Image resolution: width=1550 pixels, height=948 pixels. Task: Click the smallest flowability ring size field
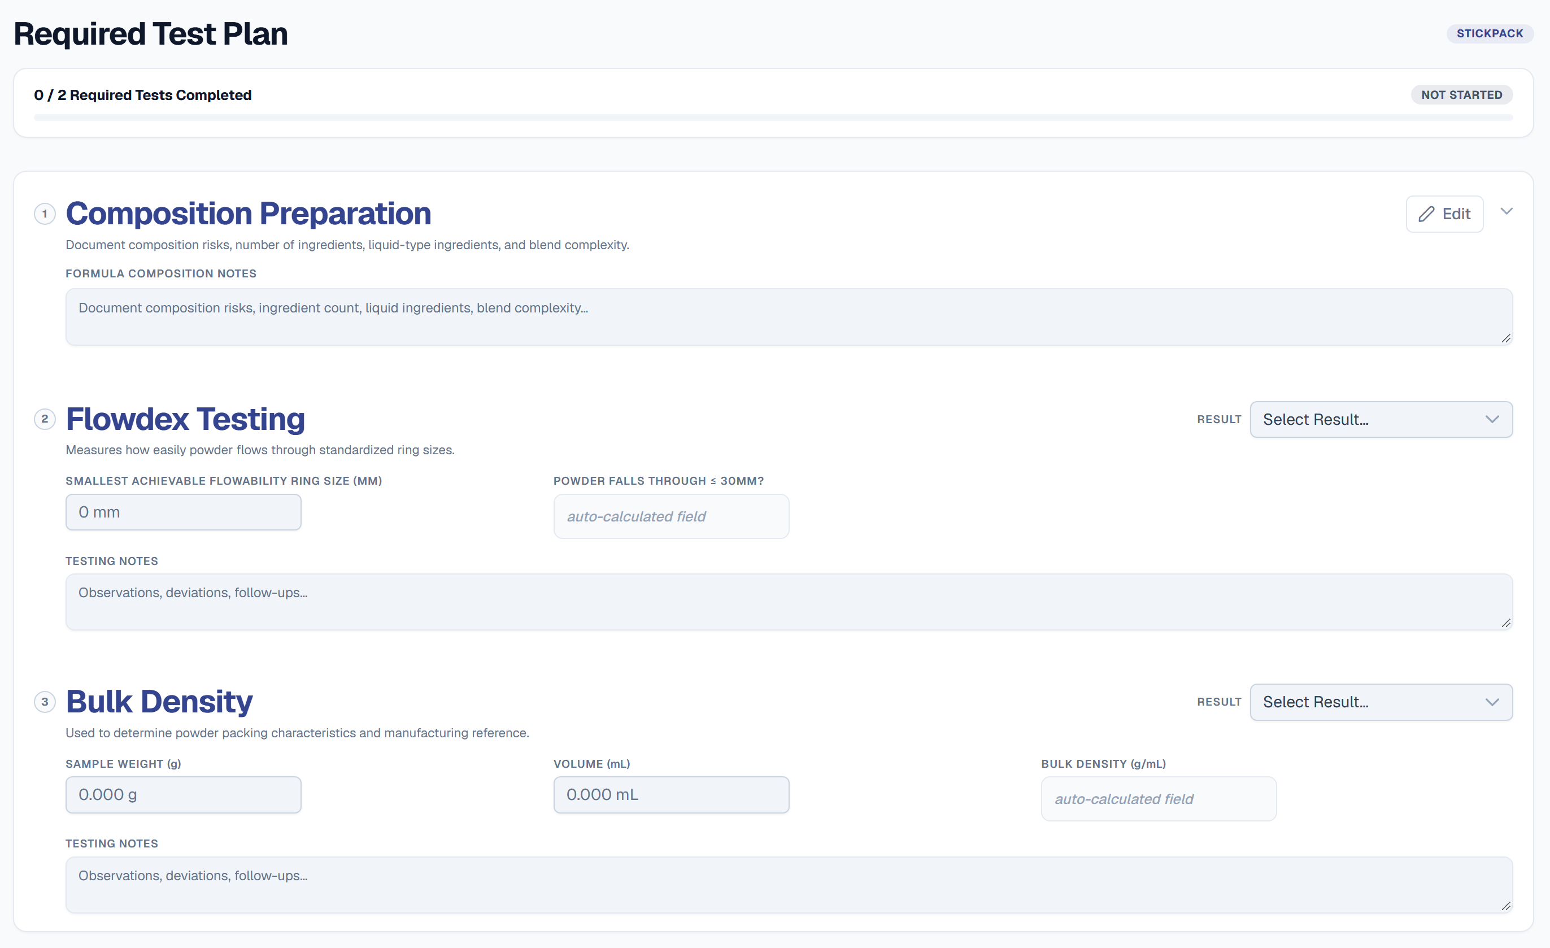click(x=183, y=512)
